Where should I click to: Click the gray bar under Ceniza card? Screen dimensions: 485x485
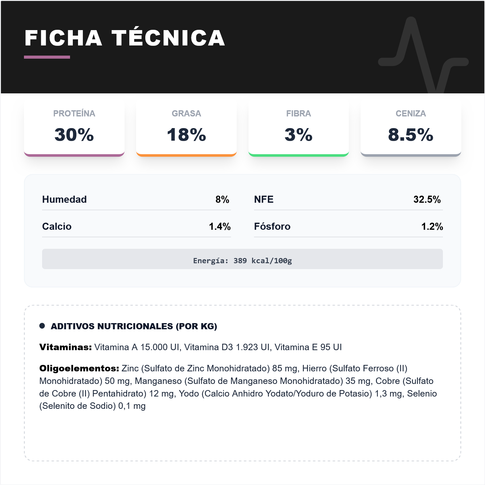[411, 155]
